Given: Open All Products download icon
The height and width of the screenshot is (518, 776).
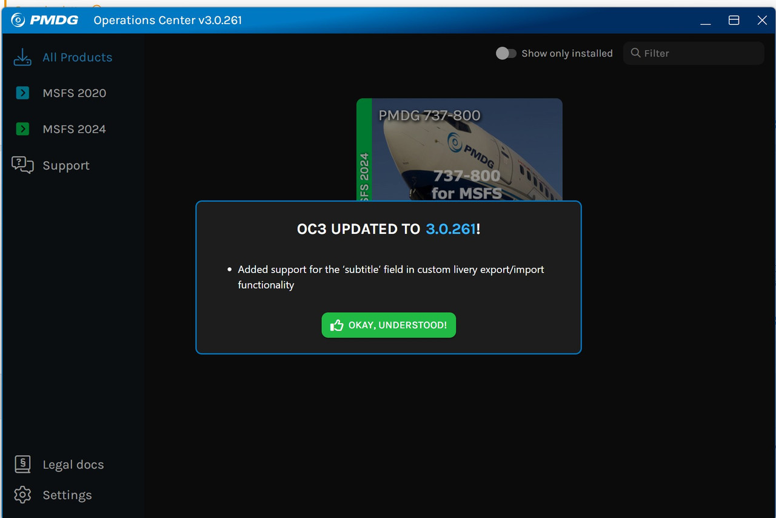Looking at the screenshot, I should coord(22,57).
